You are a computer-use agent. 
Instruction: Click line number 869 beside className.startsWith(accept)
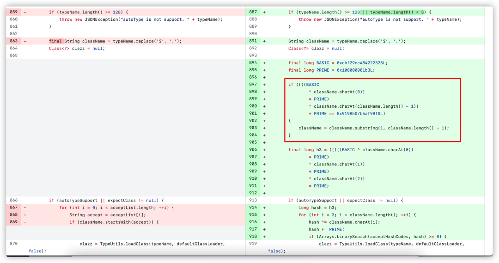tap(14, 222)
